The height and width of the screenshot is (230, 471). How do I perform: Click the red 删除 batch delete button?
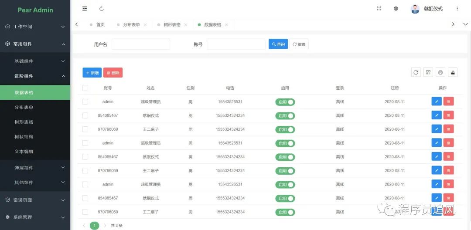(113, 73)
